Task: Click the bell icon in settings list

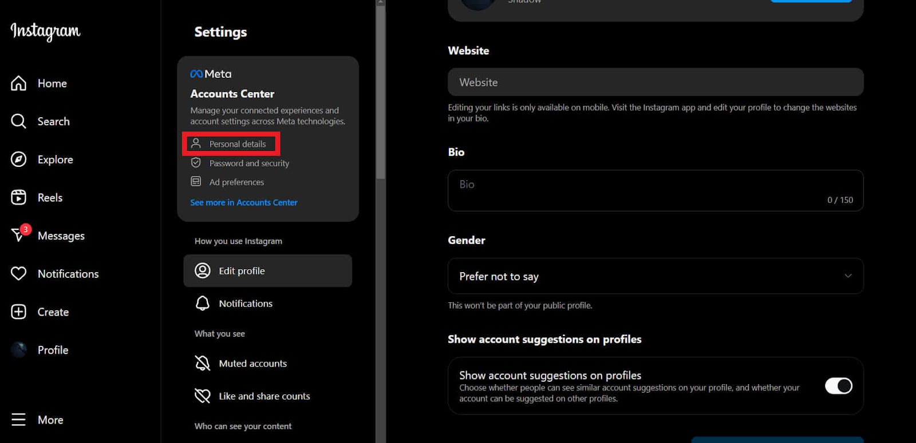Action: click(x=203, y=303)
